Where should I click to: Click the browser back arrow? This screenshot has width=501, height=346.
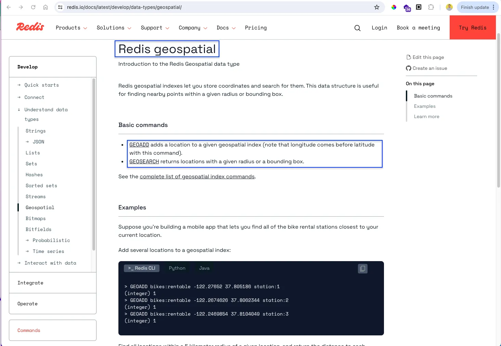point(9,7)
